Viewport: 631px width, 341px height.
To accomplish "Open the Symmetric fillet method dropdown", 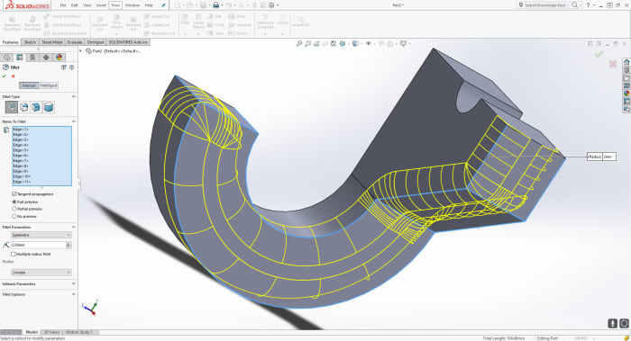I will [x=41, y=235].
